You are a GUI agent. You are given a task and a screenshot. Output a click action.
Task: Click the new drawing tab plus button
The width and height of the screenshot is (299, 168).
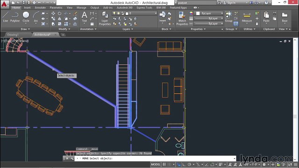coord(63,35)
